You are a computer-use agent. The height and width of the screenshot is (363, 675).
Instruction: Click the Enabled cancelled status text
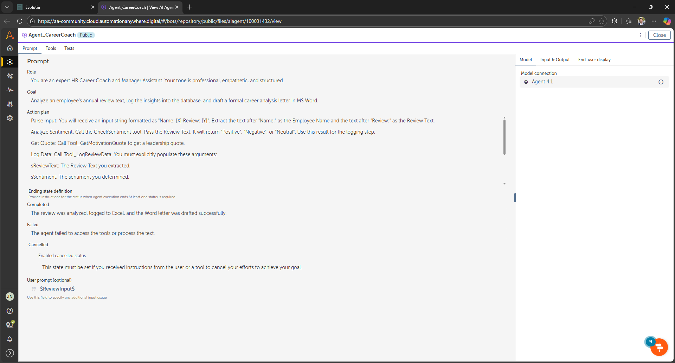62,256
